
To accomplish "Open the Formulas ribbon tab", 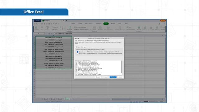I will click(x=99, y=24).
